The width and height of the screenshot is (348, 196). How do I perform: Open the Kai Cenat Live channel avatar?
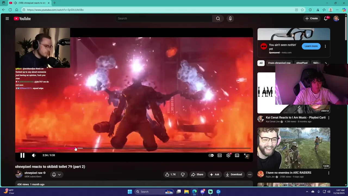(260, 119)
